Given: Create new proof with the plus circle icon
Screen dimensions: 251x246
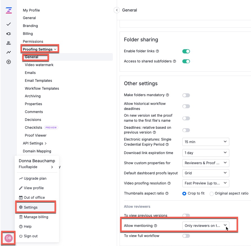Looking at the screenshot, I should 8,61.
